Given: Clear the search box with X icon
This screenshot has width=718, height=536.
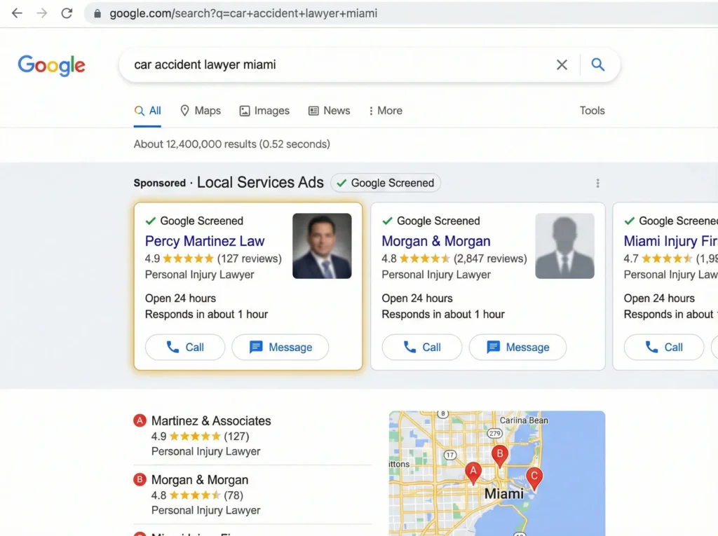Looking at the screenshot, I should (562, 65).
